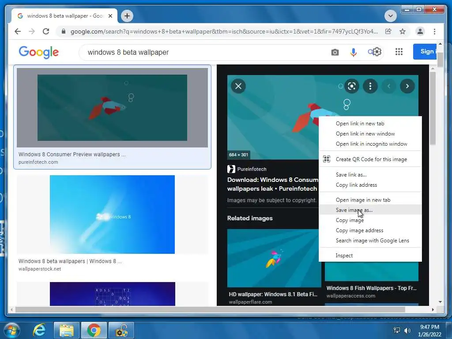Select Open link in new window
The height and width of the screenshot is (339, 452).
pyautogui.click(x=370, y=133)
